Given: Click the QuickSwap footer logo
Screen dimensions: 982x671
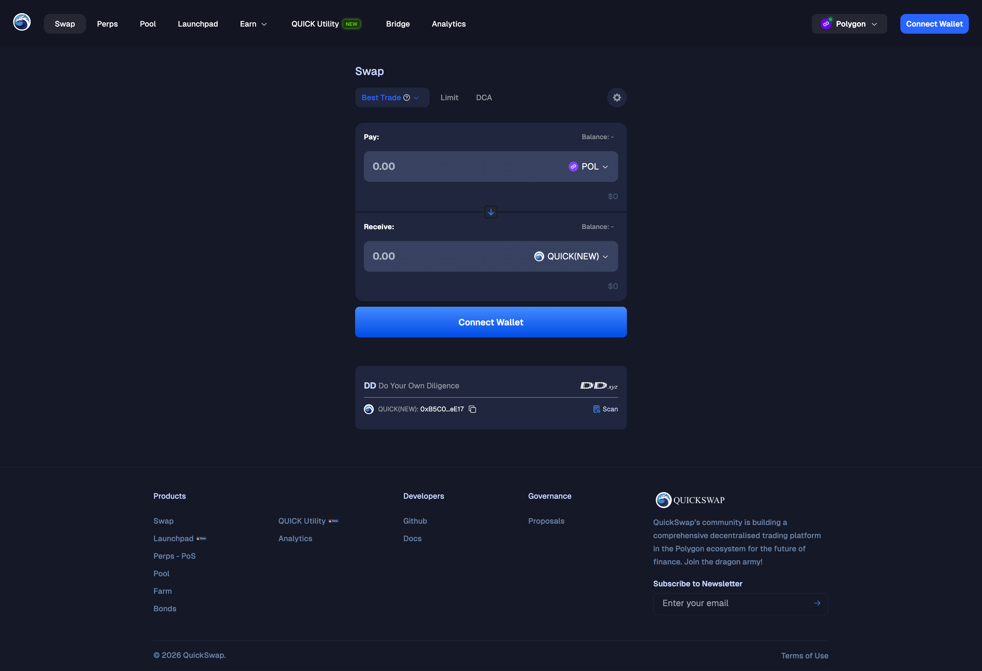Looking at the screenshot, I should coord(690,500).
